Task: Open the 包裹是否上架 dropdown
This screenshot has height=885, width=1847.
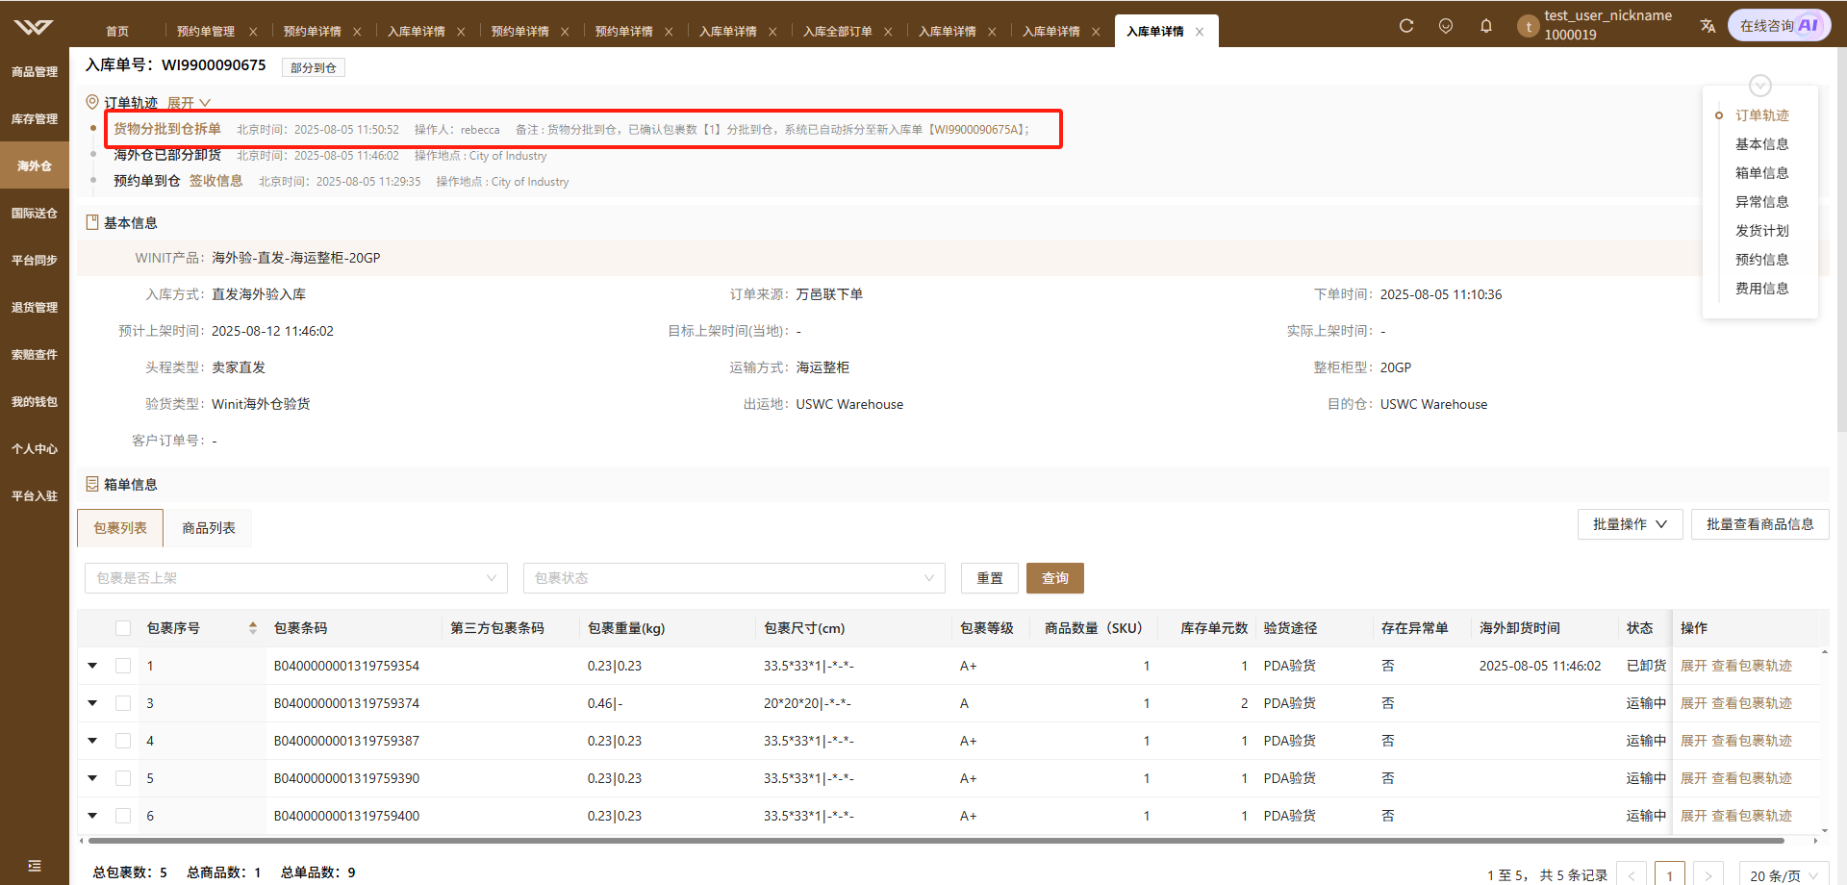Action: [296, 578]
